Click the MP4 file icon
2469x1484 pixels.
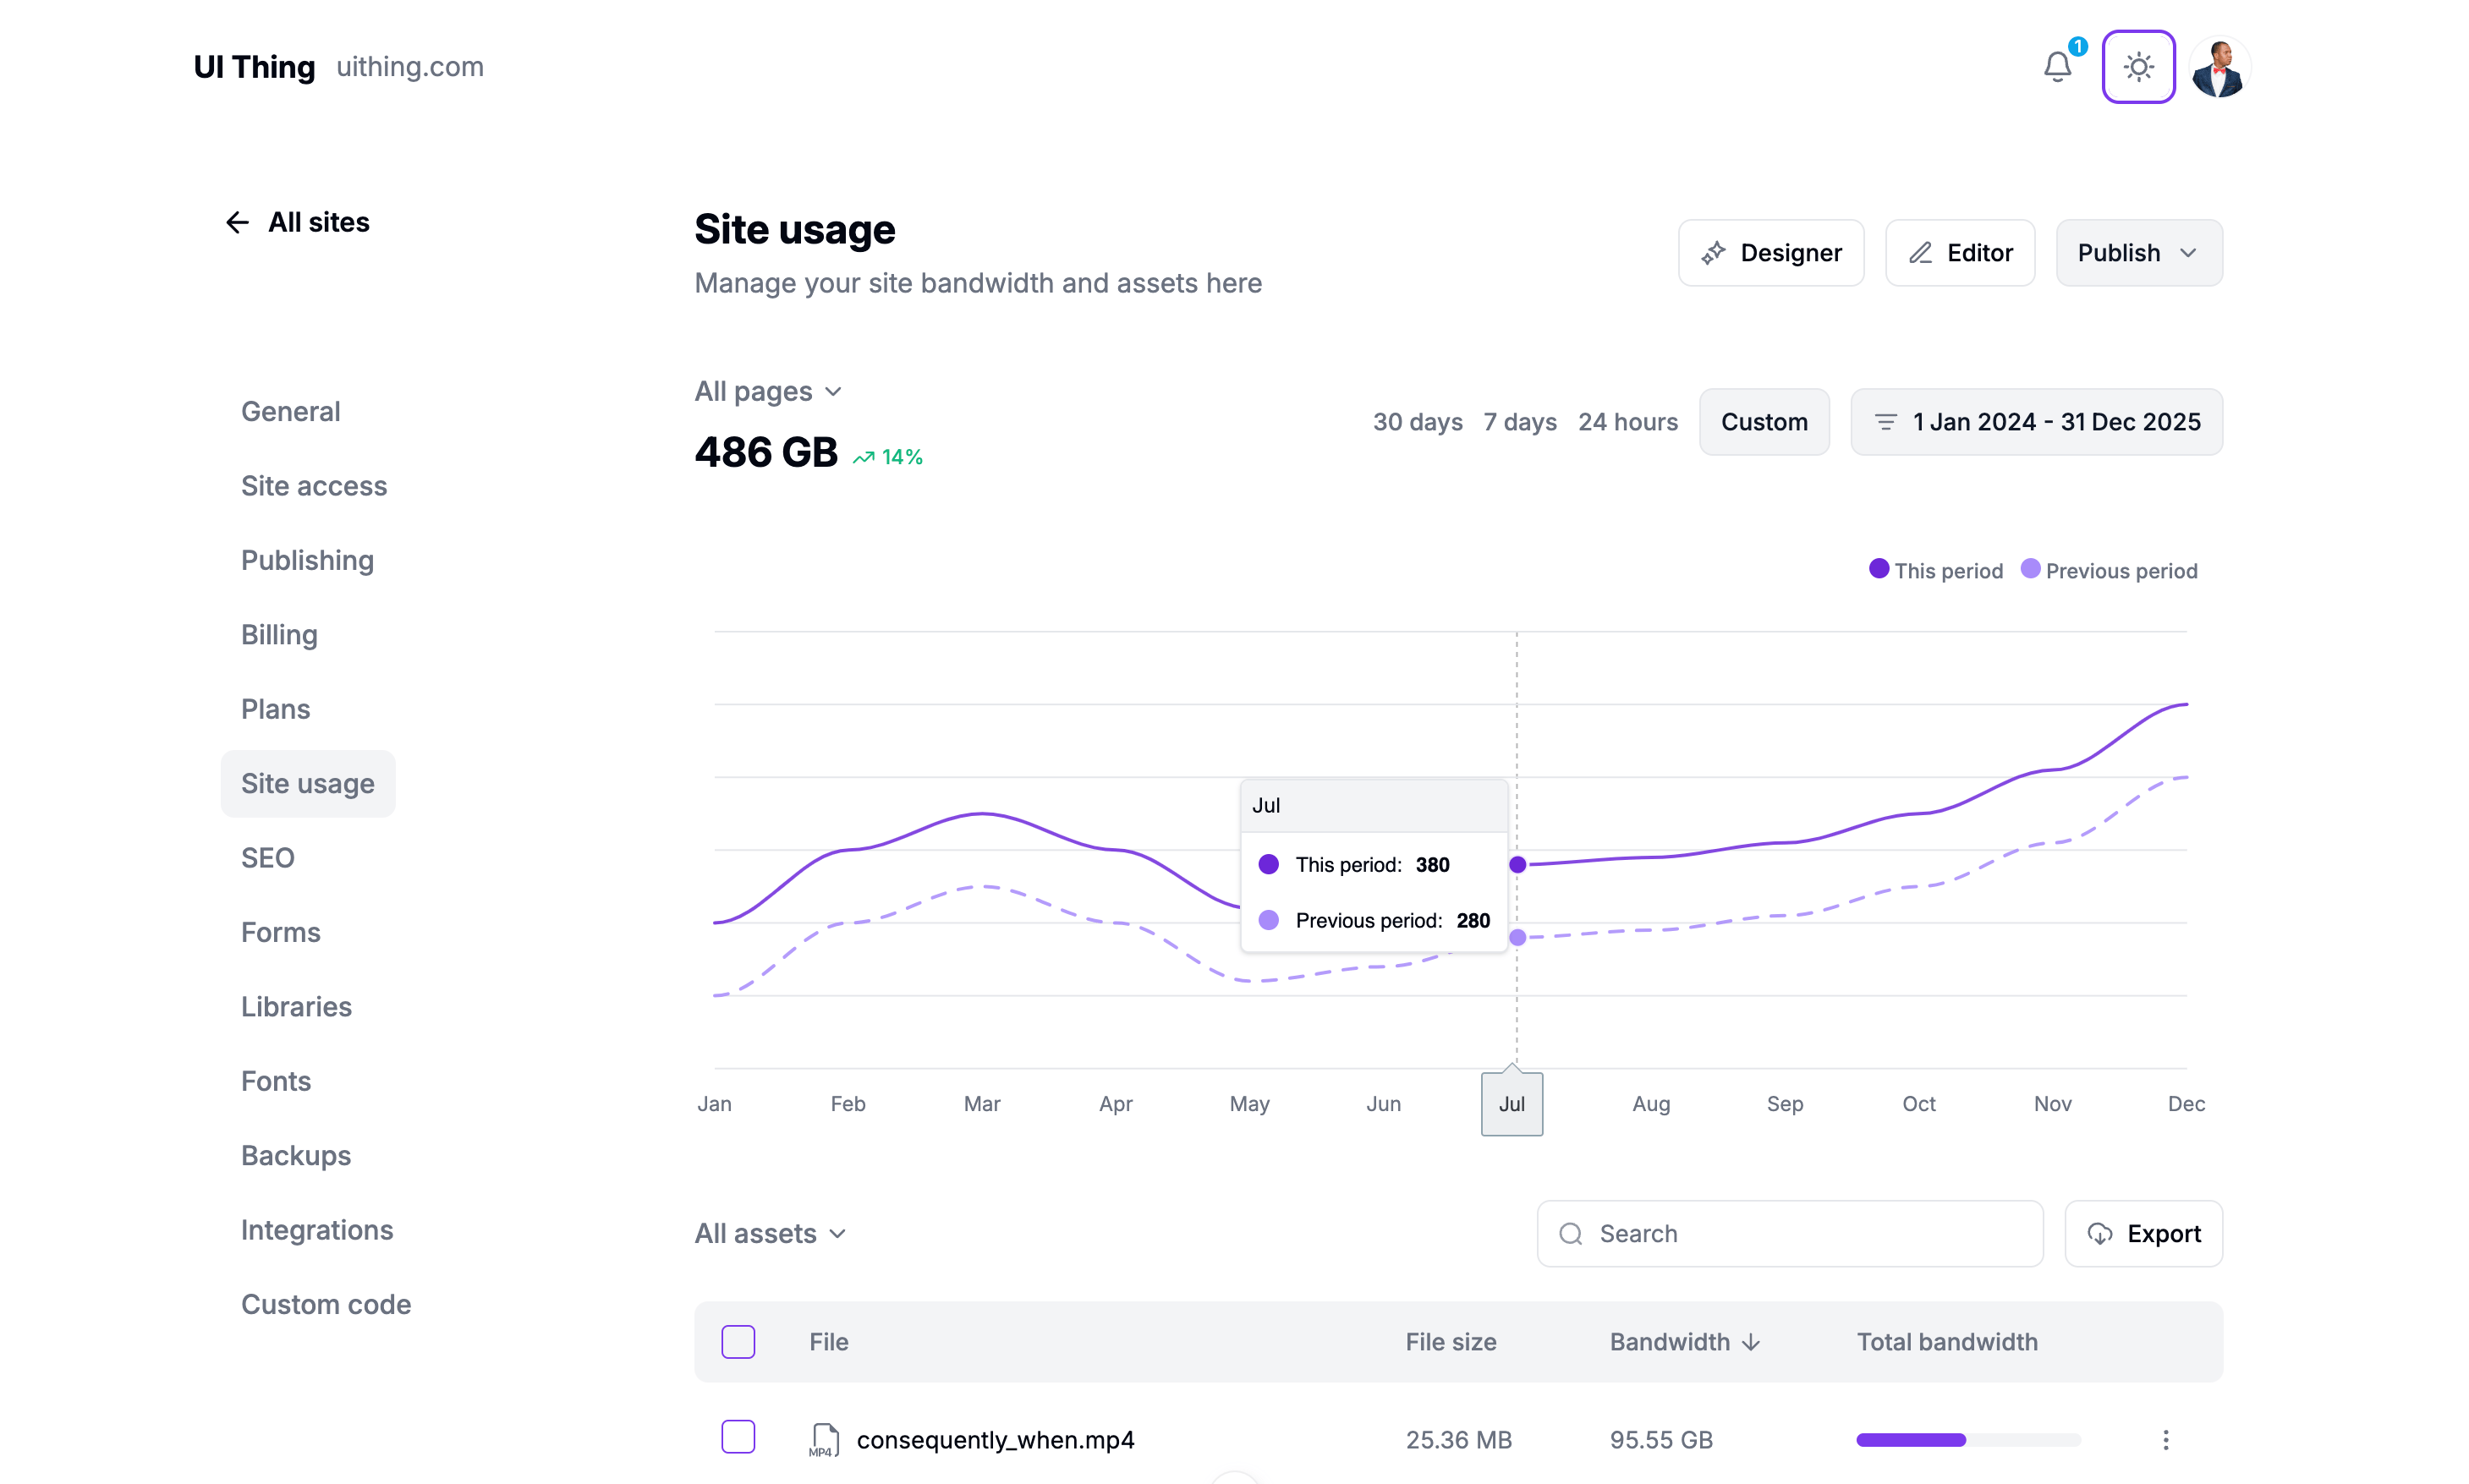pyautogui.click(x=824, y=1440)
